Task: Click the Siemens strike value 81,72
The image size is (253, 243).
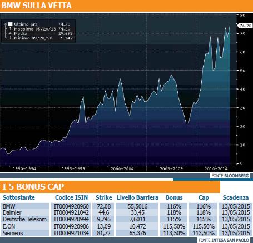Action: tap(104, 233)
